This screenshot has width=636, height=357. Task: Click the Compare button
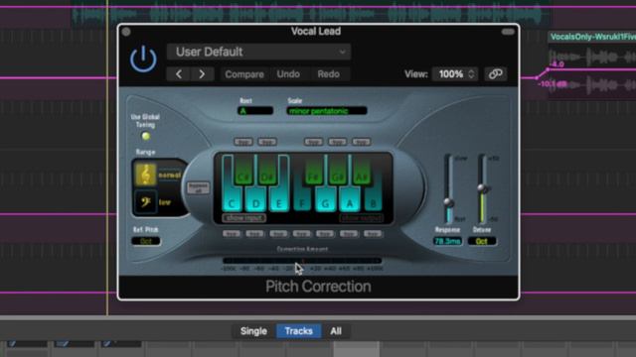[x=244, y=74]
